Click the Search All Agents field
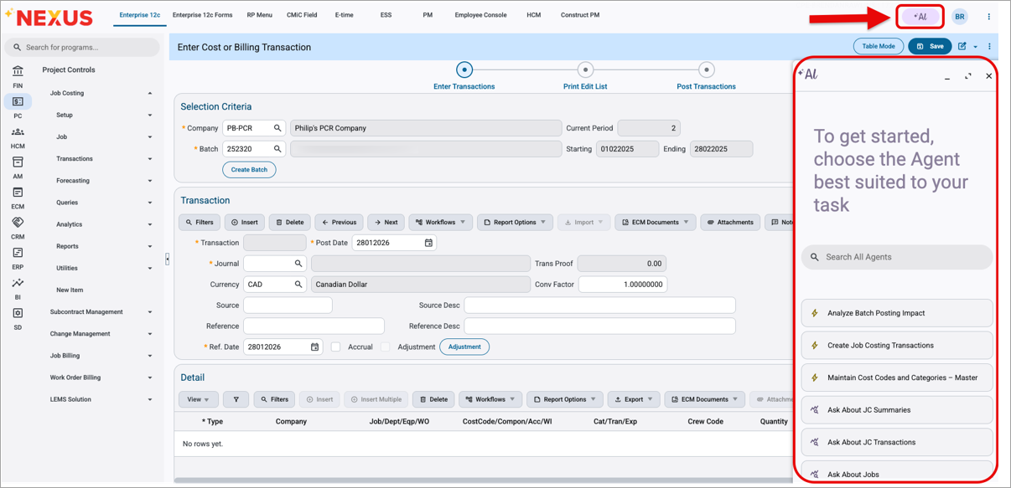This screenshot has width=1011, height=488. coord(897,257)
